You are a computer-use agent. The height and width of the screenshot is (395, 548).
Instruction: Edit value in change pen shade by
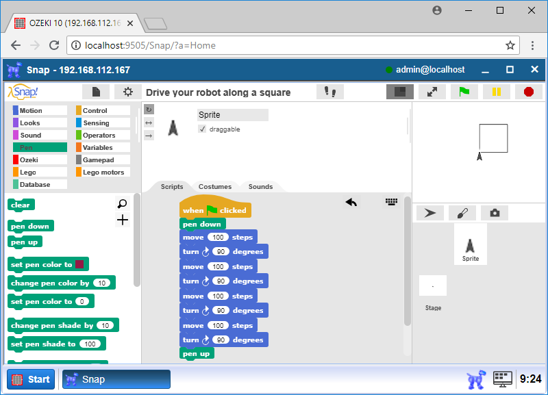(105, 325)
